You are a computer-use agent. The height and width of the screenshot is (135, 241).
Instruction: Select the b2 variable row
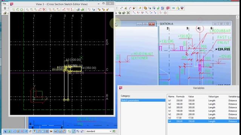click(x=203, y=104)
